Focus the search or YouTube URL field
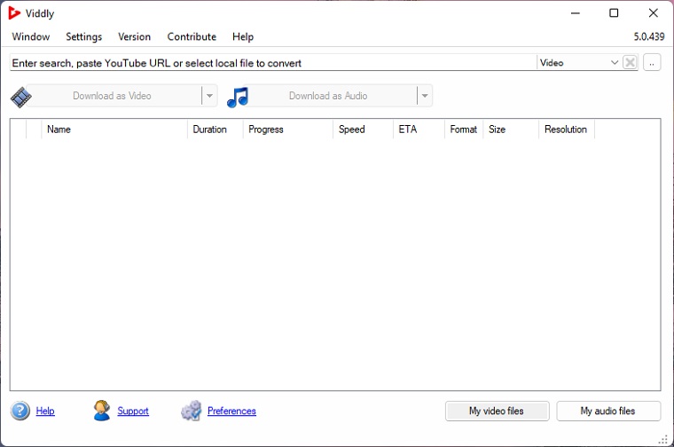 [273, 63]
